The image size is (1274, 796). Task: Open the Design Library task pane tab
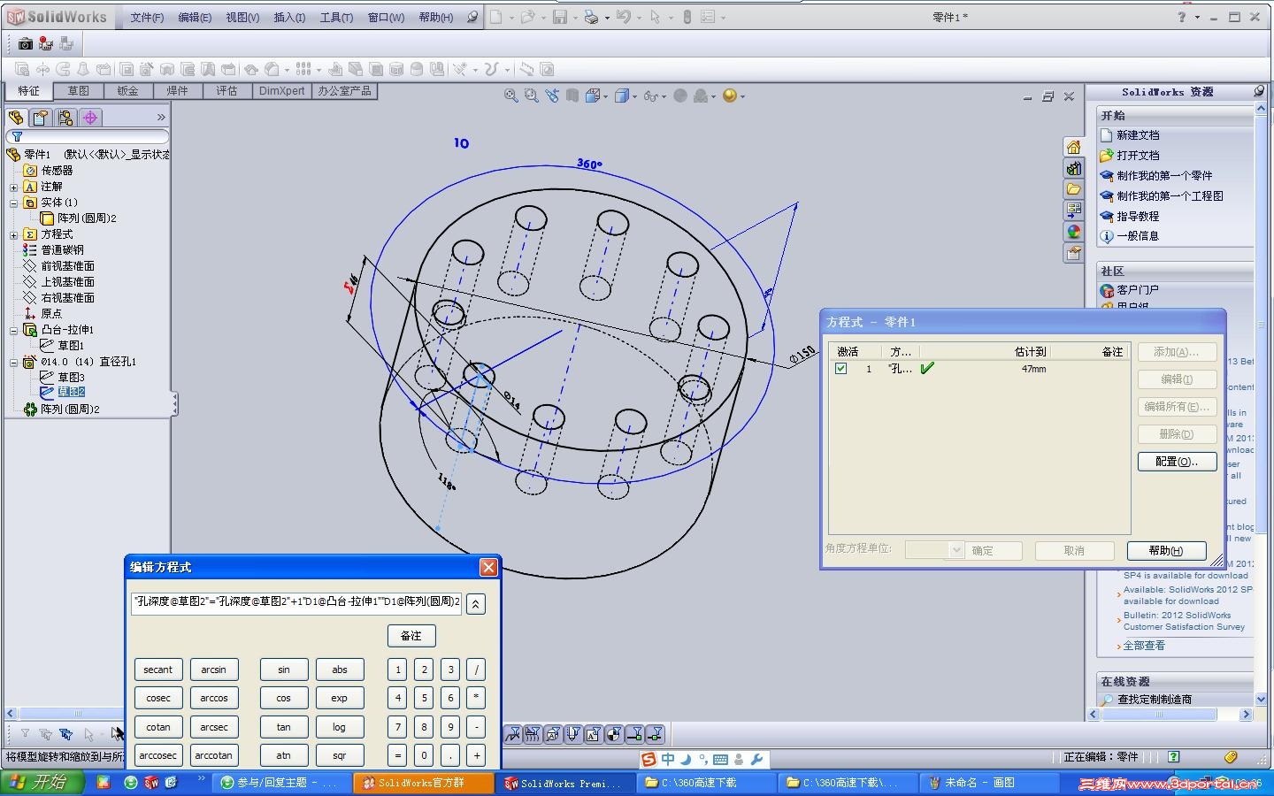(1073, 168)
